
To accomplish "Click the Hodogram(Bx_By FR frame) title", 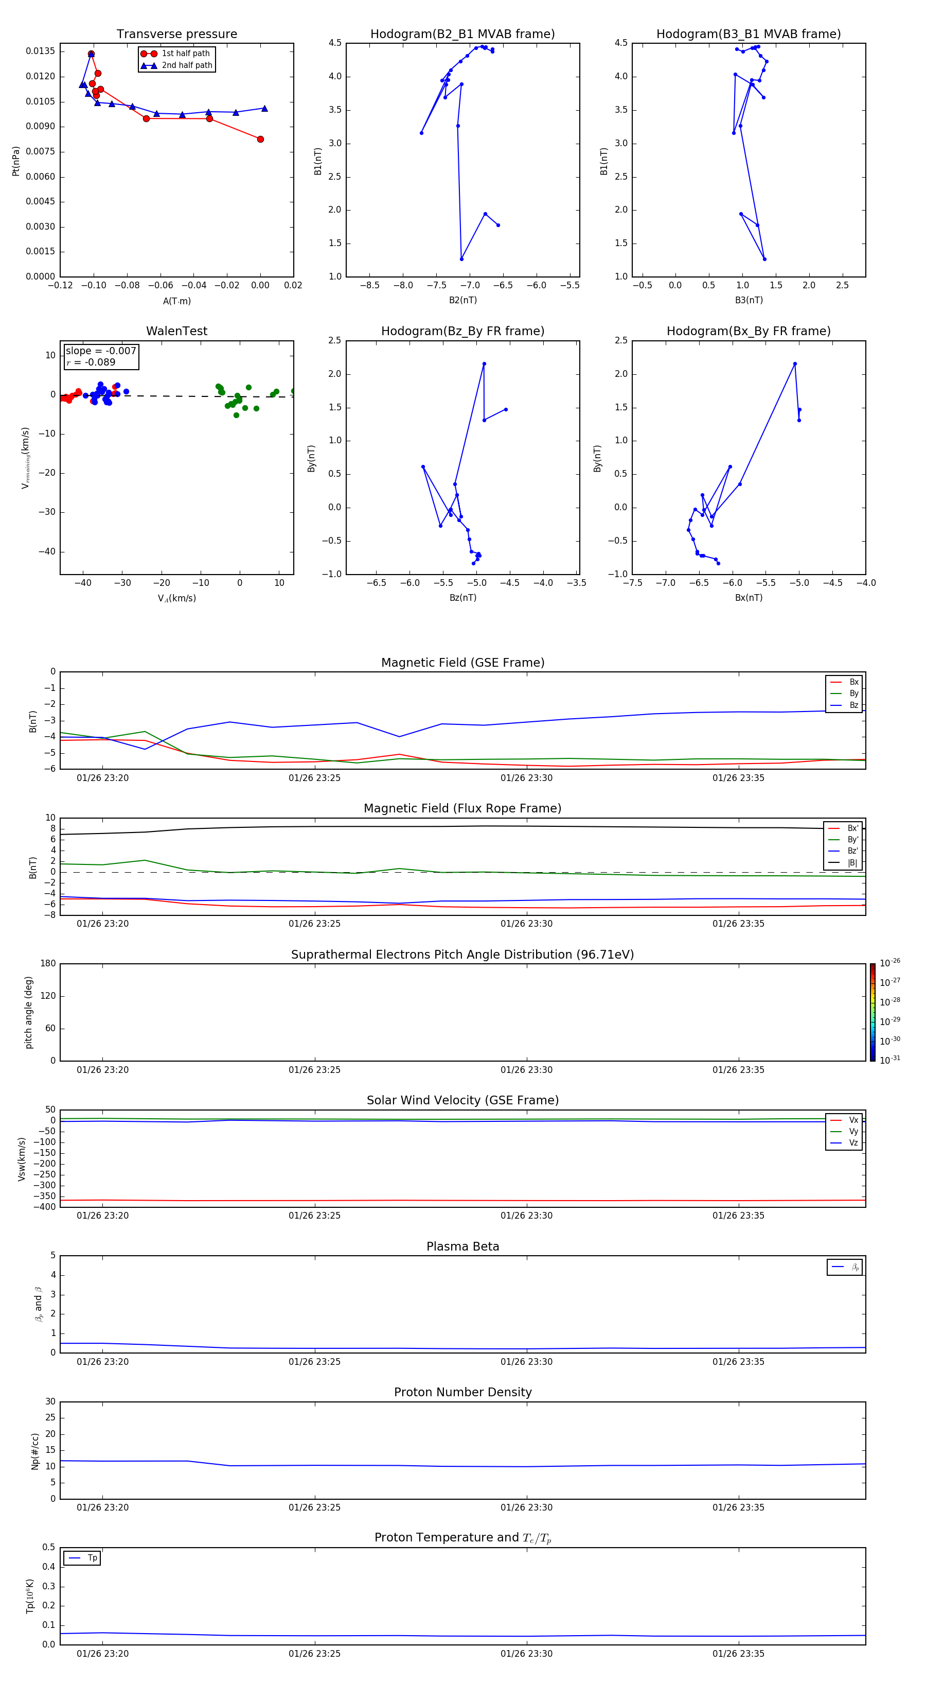I will click(749, 331).
